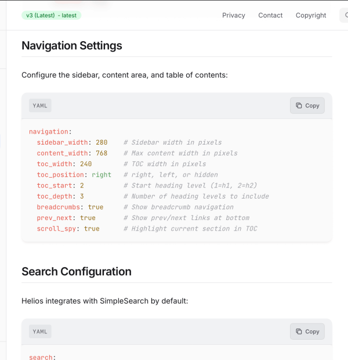Click the 'prev_next' key

55,218
